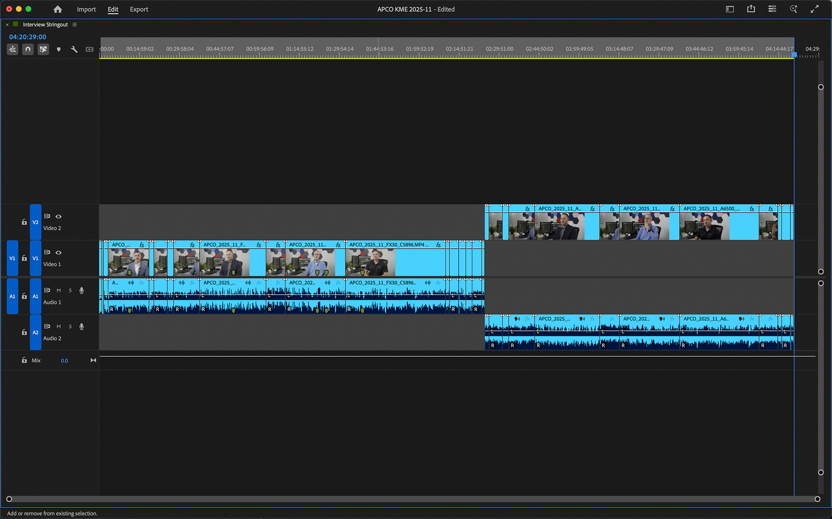The image size is (832, 519).
Task: Click the voice-over record mic on Audio 1
Action: click(x=81, y=290)
